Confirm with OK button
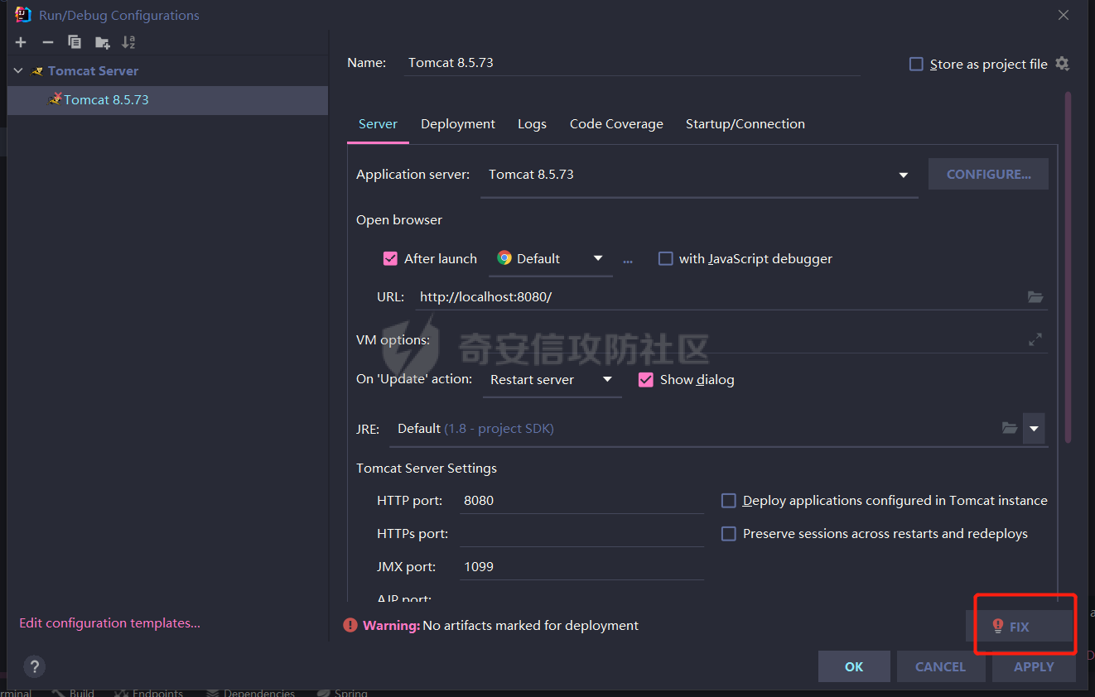This screenshot has height=697, width=1095. (854, 666)
